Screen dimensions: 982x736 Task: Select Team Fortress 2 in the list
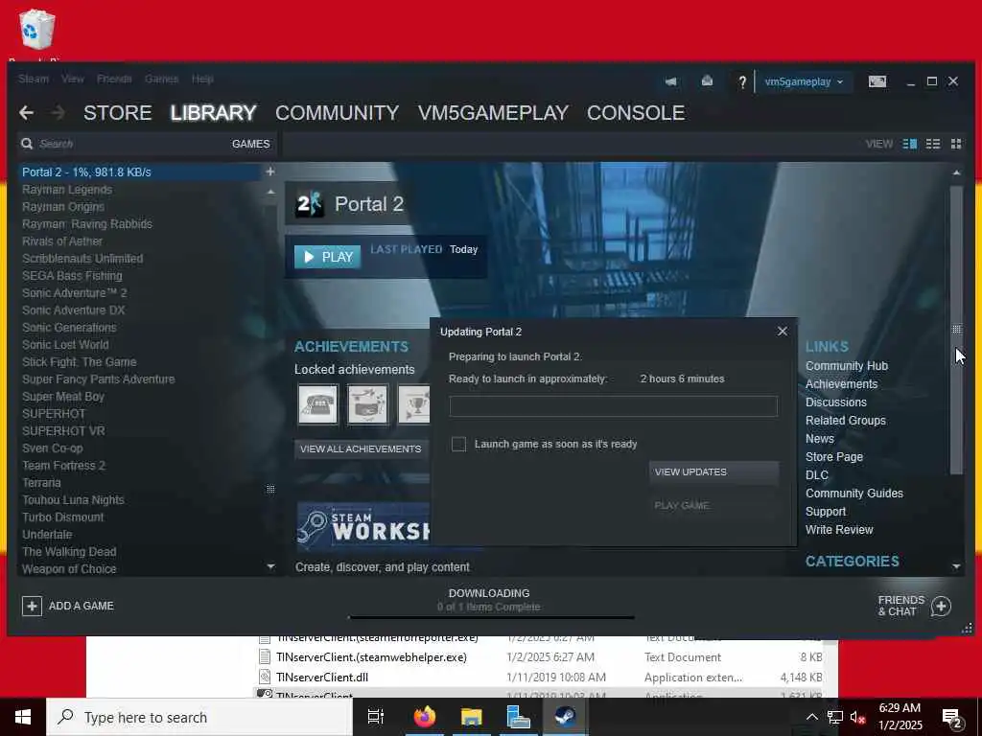tap(64, 466)
